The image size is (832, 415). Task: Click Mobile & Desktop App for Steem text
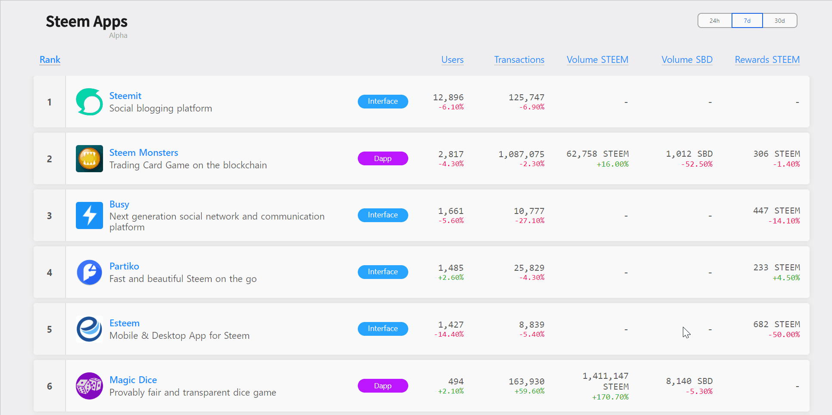179,336
